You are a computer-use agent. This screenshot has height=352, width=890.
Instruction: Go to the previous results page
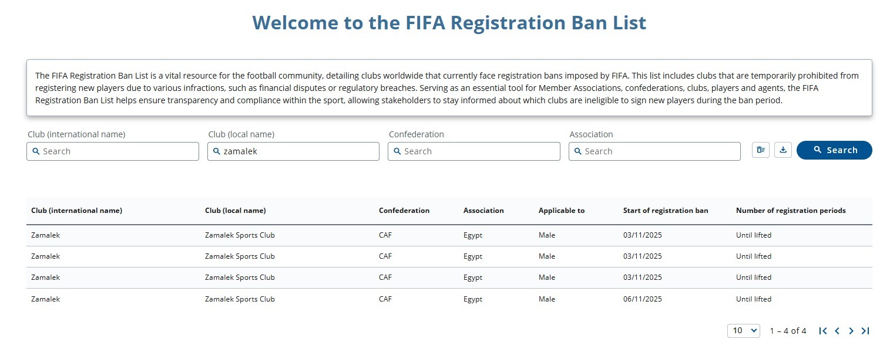(837, 331)
